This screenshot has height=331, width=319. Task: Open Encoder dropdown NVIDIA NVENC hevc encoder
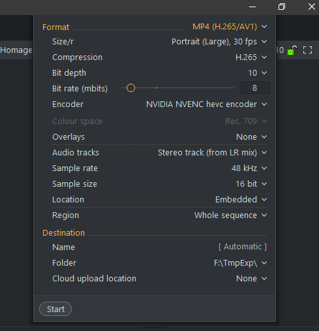[207, 104]
